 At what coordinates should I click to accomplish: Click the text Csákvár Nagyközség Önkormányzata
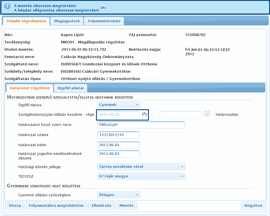[97, 57]
